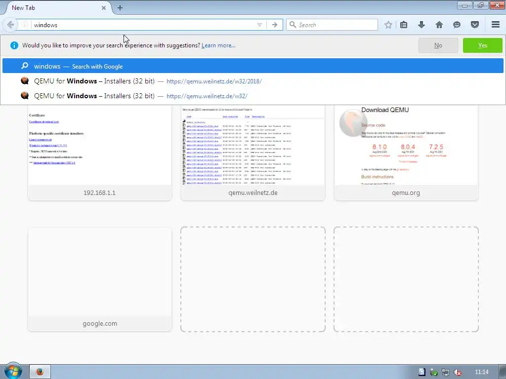Click the green check tray icon
The image size is (506, 379).
pos(433,372)
